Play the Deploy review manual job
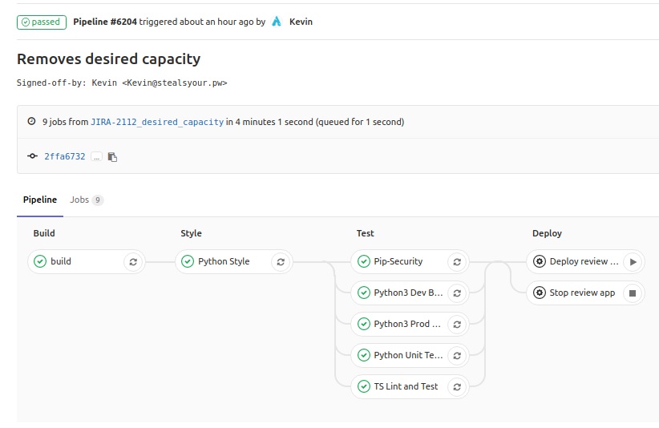Viewport: 659px width, 428px height. pos(633,261)
